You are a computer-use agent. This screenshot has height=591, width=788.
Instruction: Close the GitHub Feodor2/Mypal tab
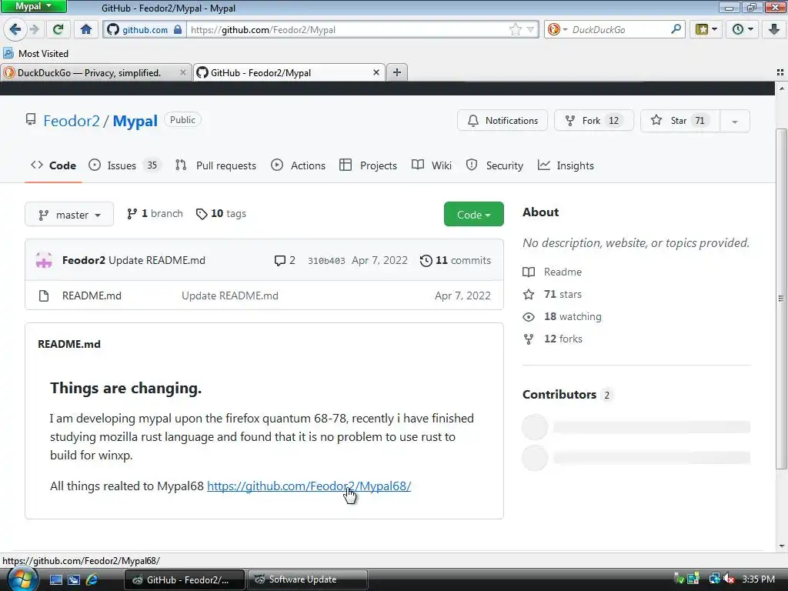pos(376,73)
